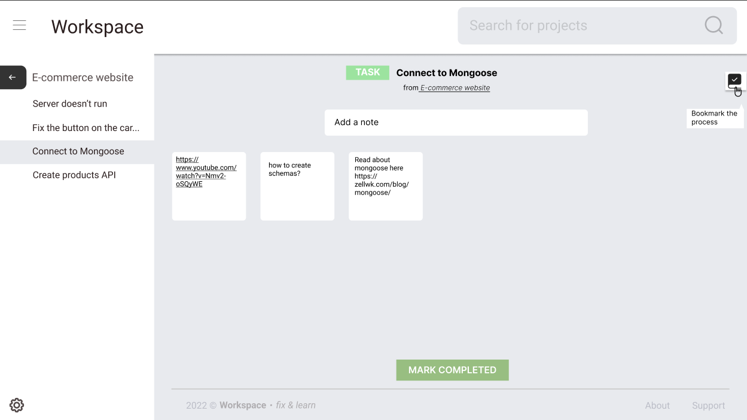This screenshot has width=747, height=420.
Task: Follow the zellwk.com mongoose blog link
Action: [383, 184]
